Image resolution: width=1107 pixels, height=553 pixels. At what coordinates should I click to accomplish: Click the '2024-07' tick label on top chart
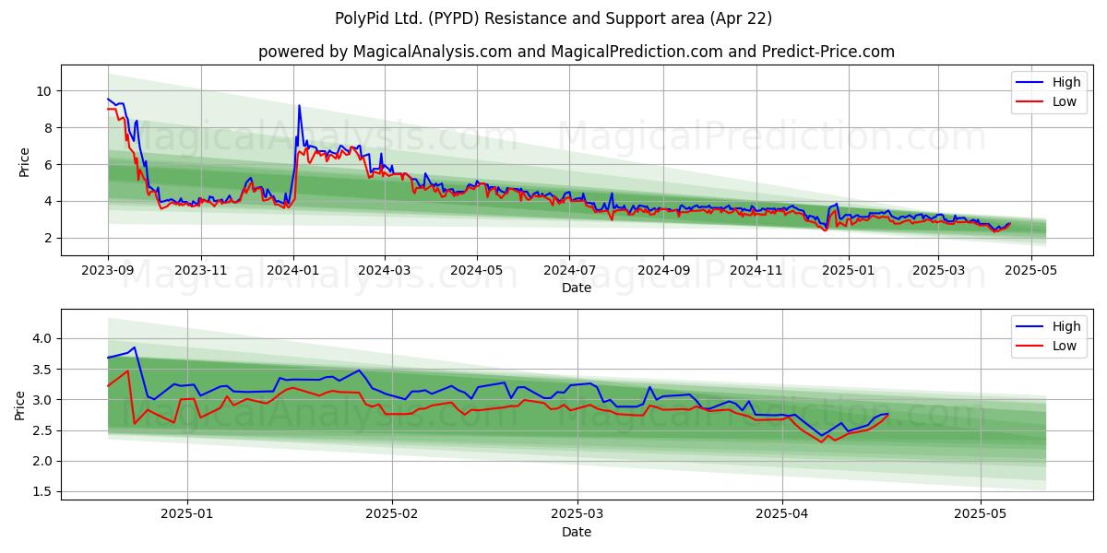[569, 270]
